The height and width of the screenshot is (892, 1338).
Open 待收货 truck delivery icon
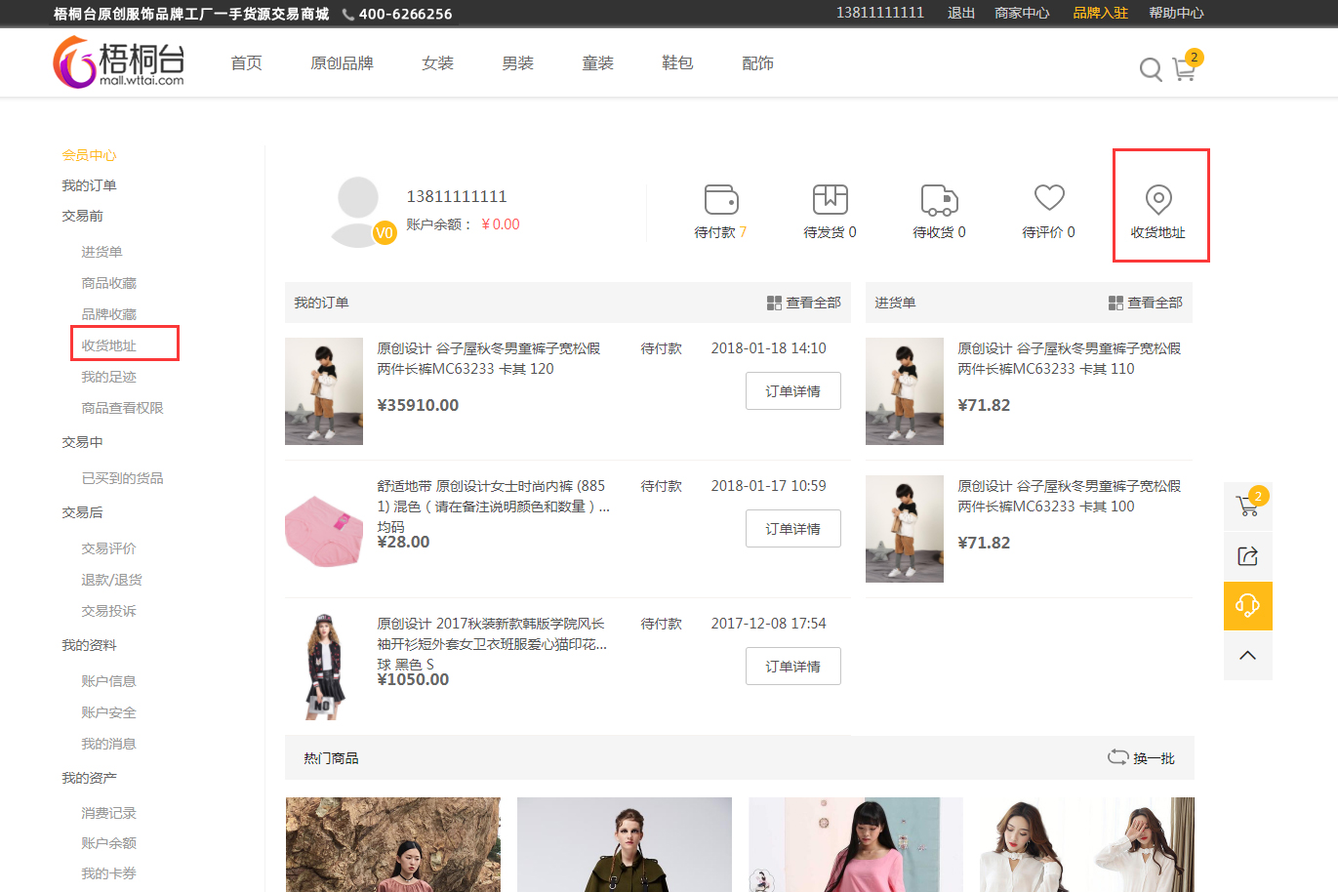pos(939,199)
